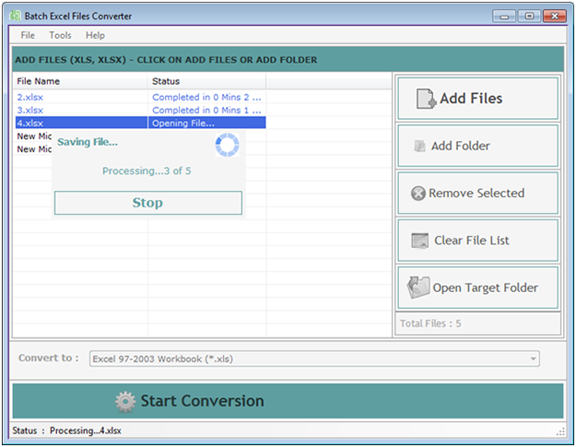The height and width of the screenshot is (447, 576).
Task: Select first New Mic file row
Action: pyautogui.click(x=34, y=136)
